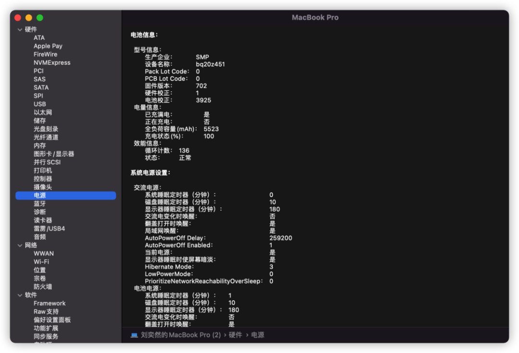Select 宗卷 under 网络
This screenshot has width=519, height=353.
coord(40,278)
